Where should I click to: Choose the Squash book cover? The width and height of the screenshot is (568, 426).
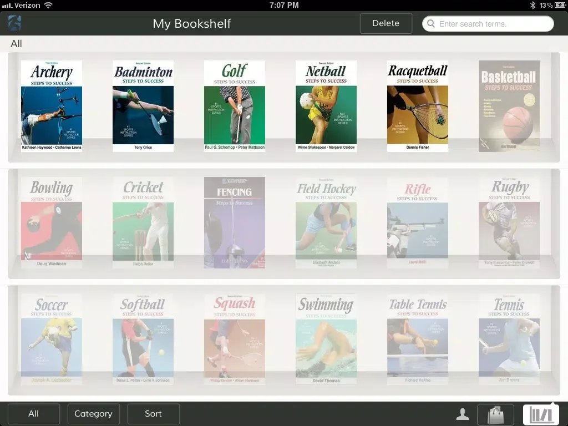(235, 339)
